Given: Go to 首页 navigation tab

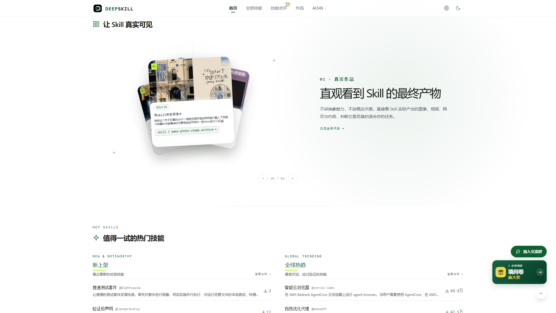Looking at the screenshot, I should (x=233, y=8).
